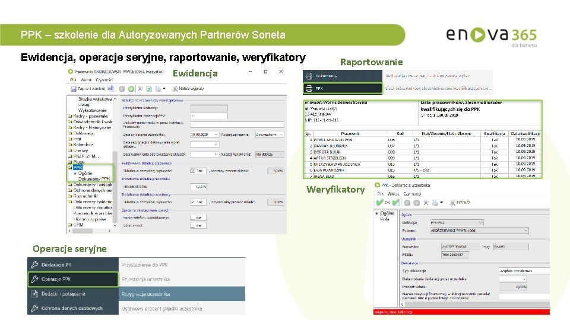Click the wrench icon beside Deklaracje PIT

tap(34, 265)
